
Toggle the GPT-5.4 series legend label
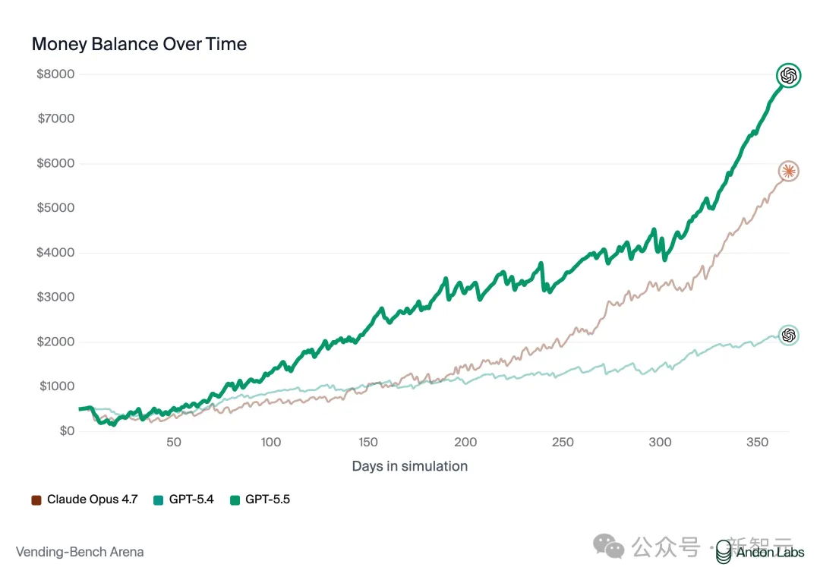[x=192, y=500]
